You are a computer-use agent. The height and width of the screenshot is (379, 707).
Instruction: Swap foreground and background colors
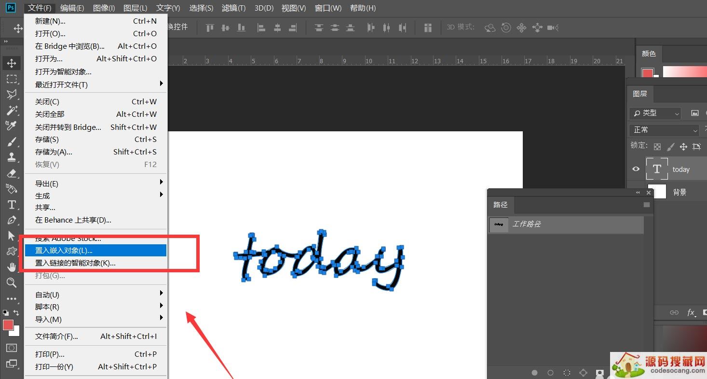[16, 313]
